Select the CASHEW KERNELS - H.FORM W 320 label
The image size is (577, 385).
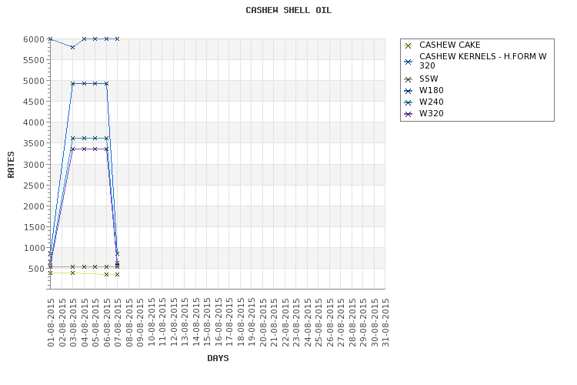click(483, 61)
